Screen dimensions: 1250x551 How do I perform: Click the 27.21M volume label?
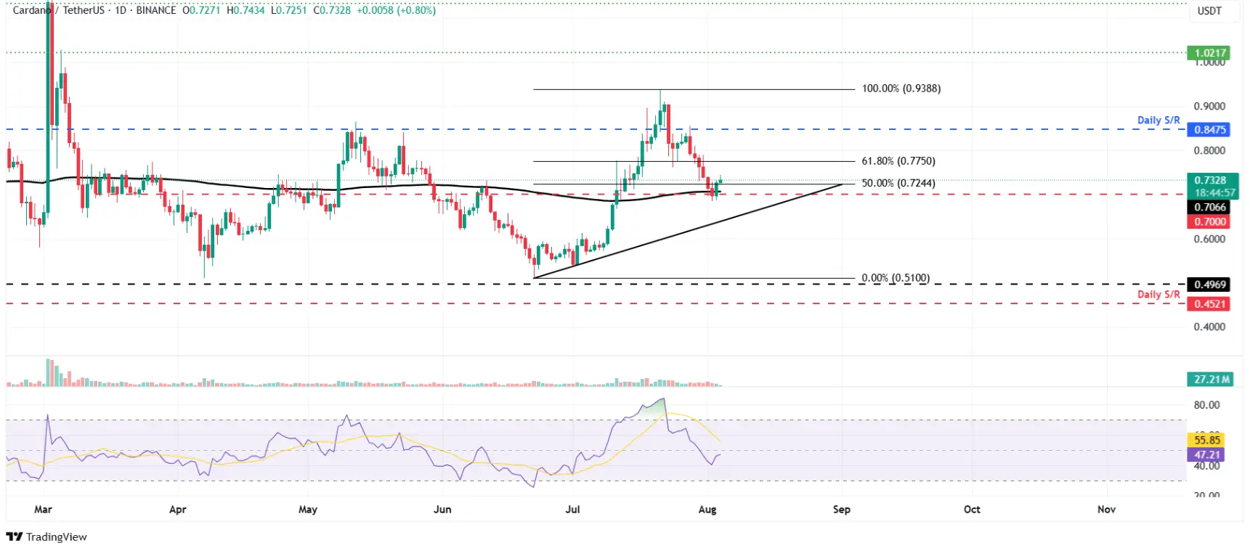click(x=1211, y=380)
